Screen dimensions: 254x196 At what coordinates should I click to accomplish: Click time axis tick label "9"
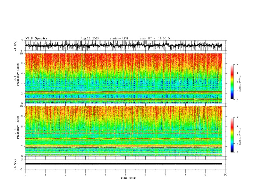pyautogui.click(x=205, y=175)
